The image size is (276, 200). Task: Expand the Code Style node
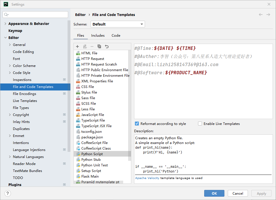10,73
